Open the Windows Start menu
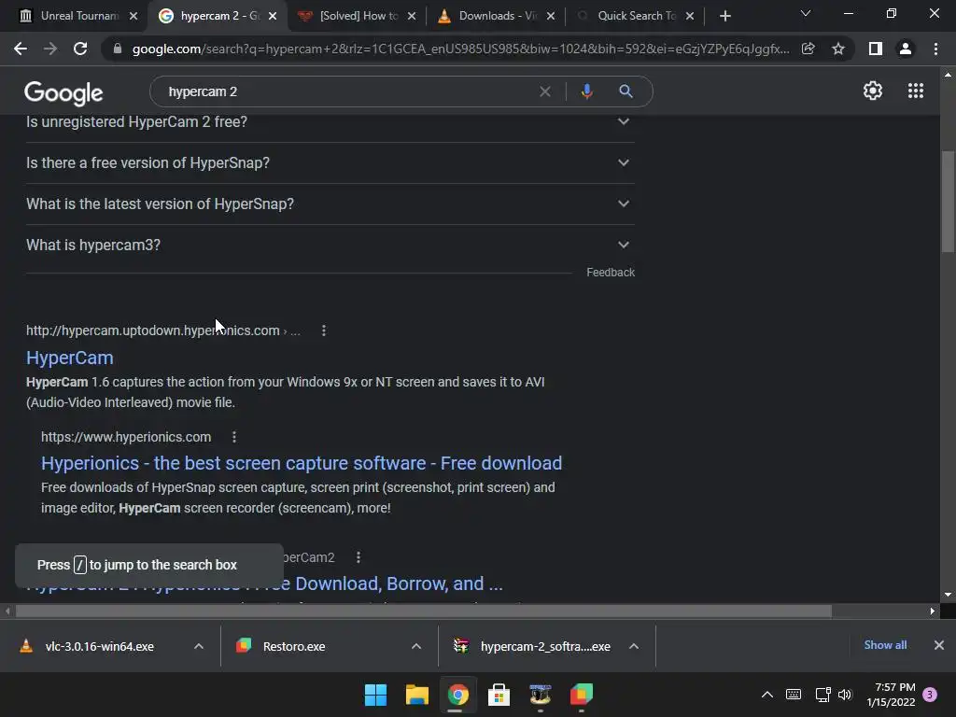Viewport: 956px width, 717px height. [x=375, y=695]
